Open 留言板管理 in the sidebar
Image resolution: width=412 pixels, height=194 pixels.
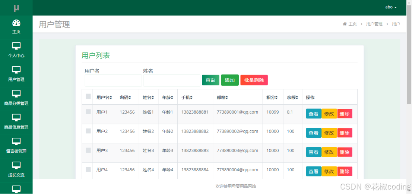coord(16,147)
